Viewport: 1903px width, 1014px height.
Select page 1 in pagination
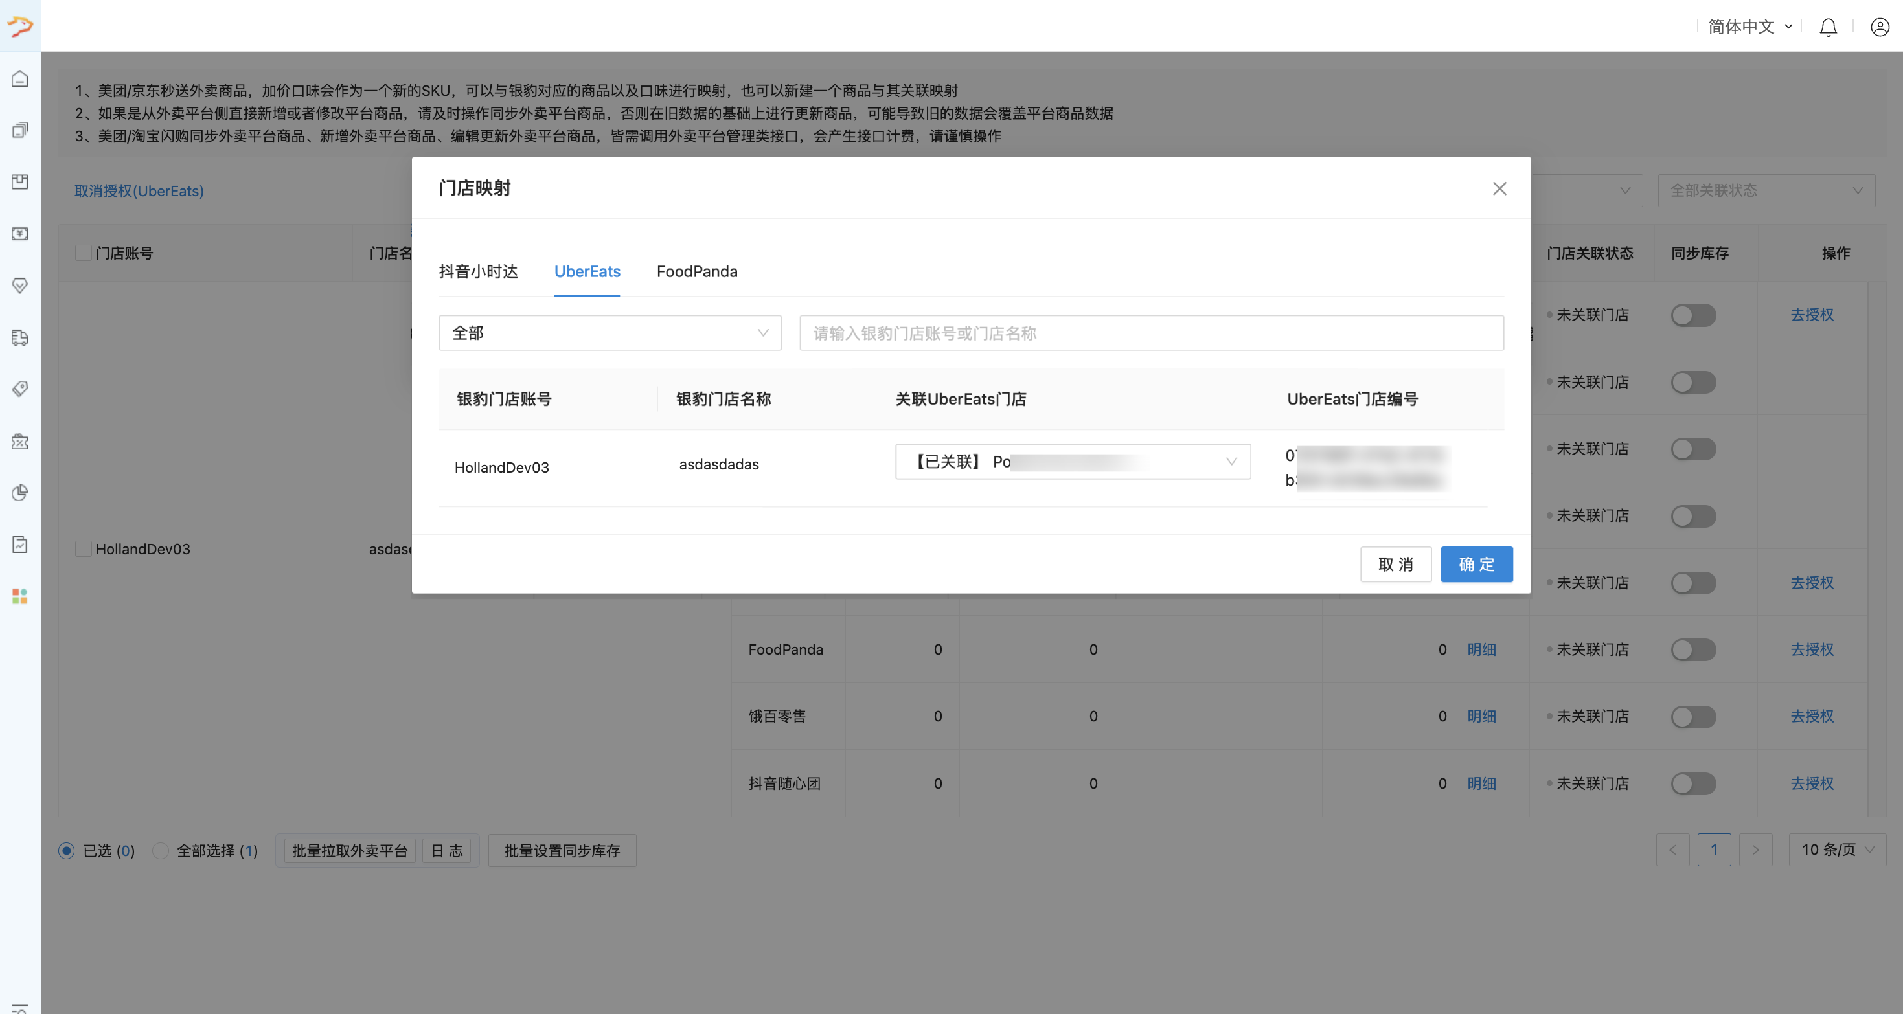pyautogui.click(x=1714, y=850)
